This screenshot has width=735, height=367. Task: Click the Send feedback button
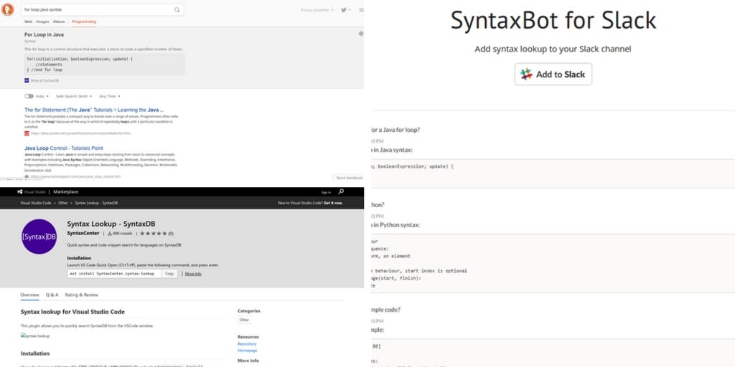350,178
